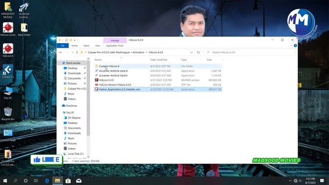Open Microsoft Store from taskbar
Image resolution: width=329 pixels, height=185 pixels.
point(68,180)
